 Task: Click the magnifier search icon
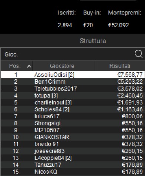(139, 54)
